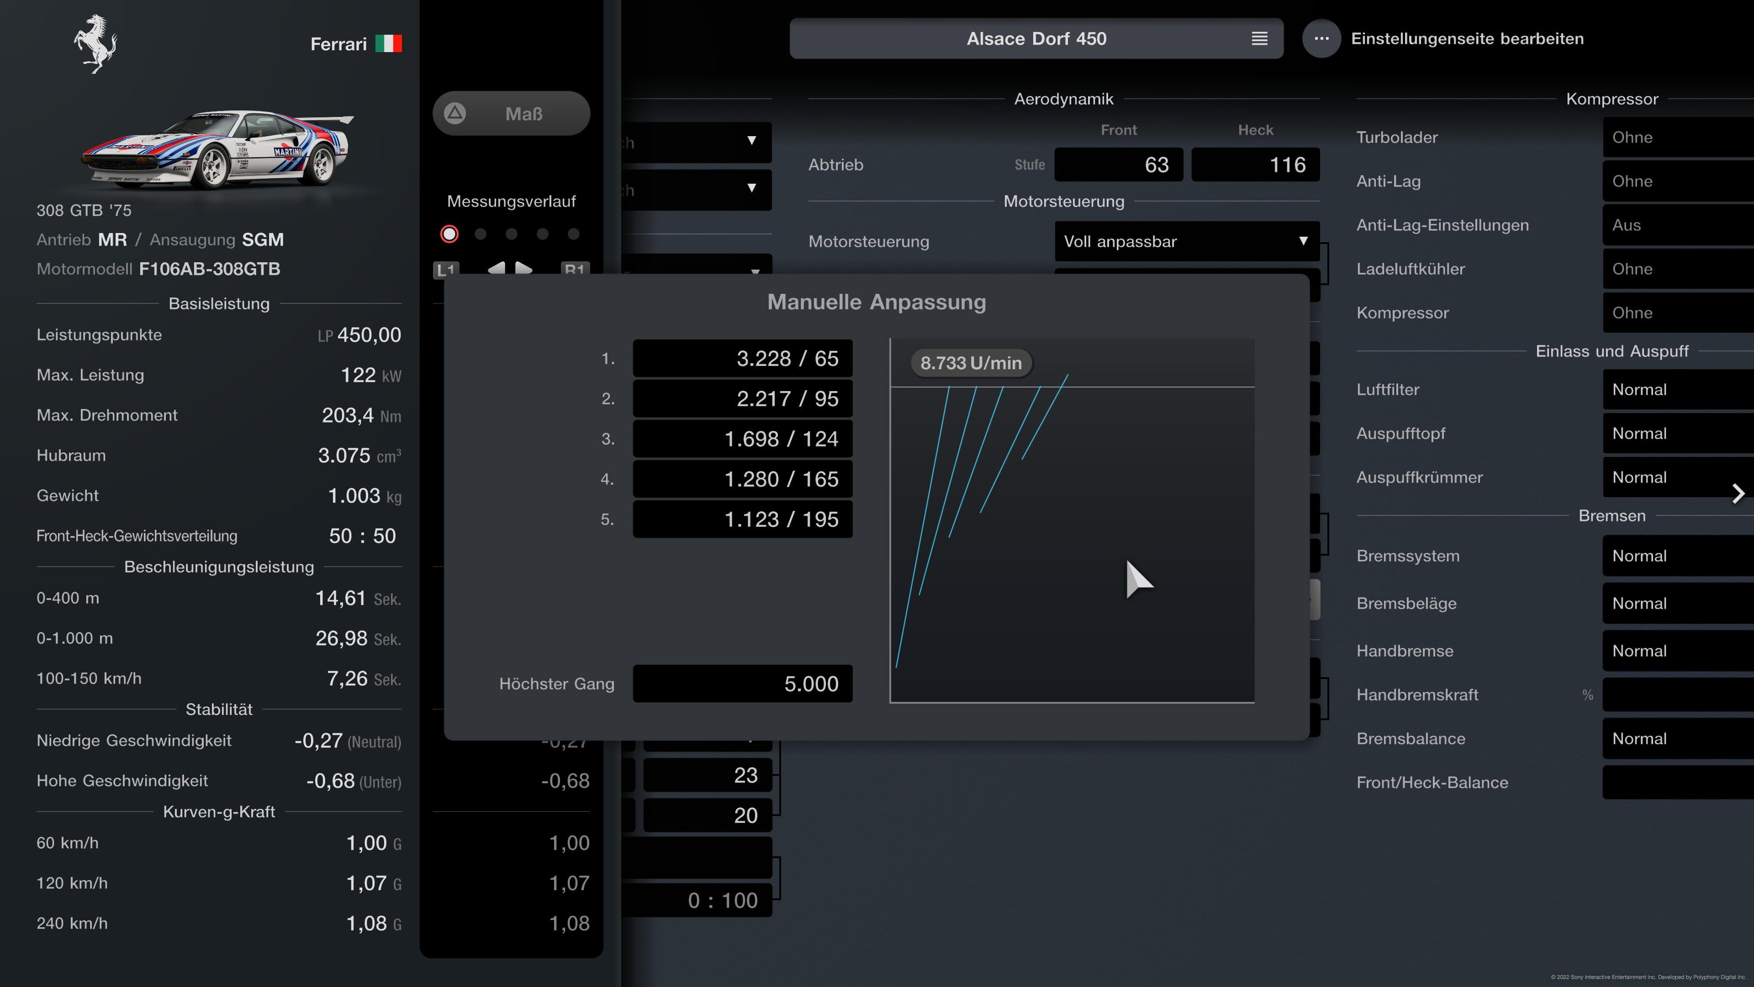This screenshot has height=987, width=1754.
Task: Click the three-dots edit settings page button
Action: coord(1321,39)
